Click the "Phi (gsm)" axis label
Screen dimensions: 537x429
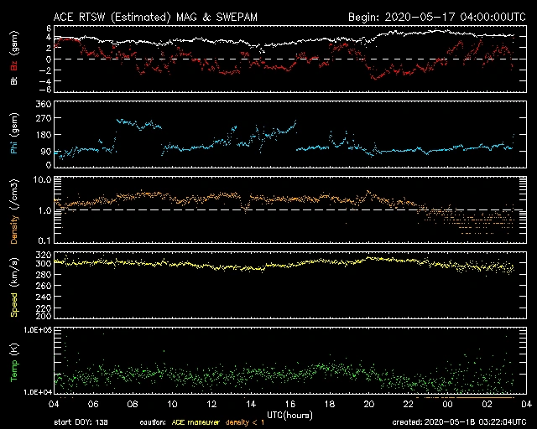click(x=14, y=134)
